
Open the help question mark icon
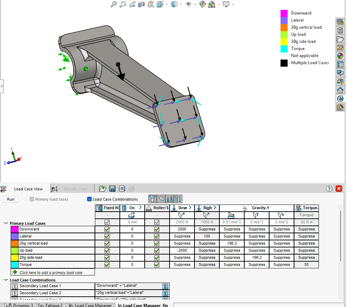[329, 189]
